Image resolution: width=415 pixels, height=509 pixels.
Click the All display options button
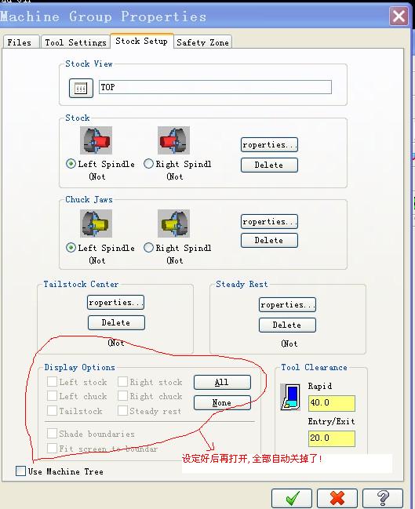pyautogui.click(x=222, y=383)
